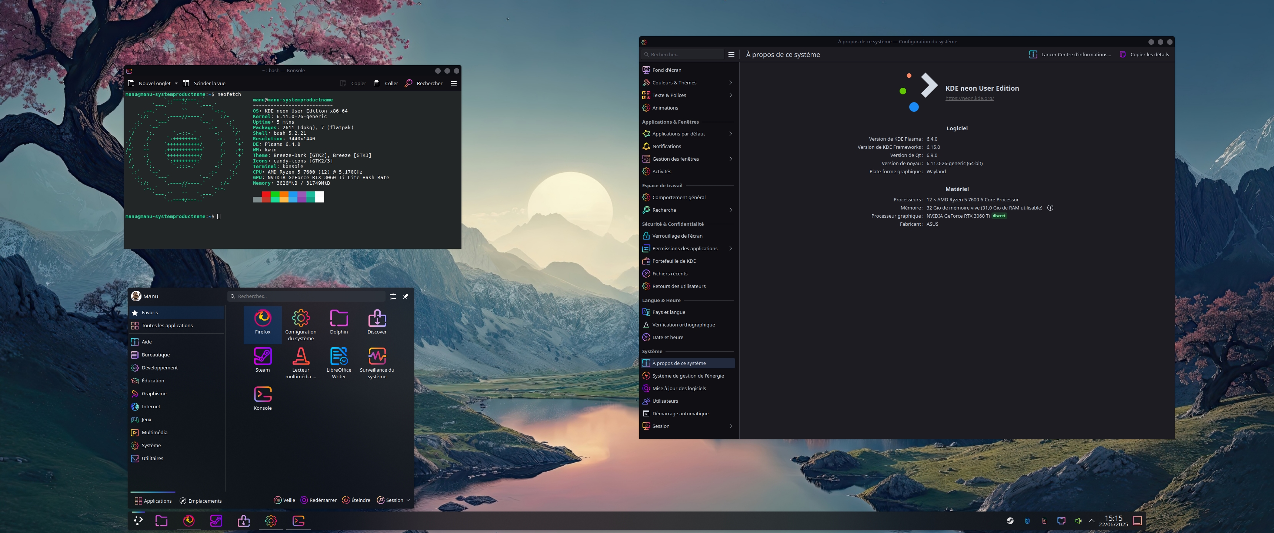Toggle the System Settings sidebar hamburger menu
1274x533 pixels.
(x=731, y=54)
